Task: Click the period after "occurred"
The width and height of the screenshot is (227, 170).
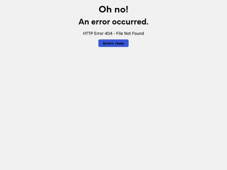Action: pos(148,24)
